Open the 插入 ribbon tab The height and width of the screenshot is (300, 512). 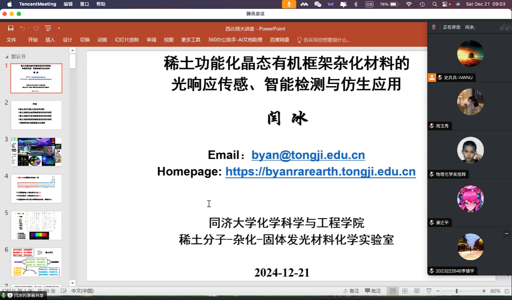50,40
